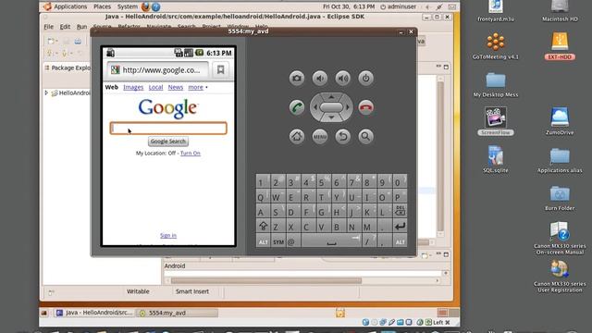Viewport: 592px width, 333px height.
Task: Click the D-pad up arrow
Action: point(331,96)
